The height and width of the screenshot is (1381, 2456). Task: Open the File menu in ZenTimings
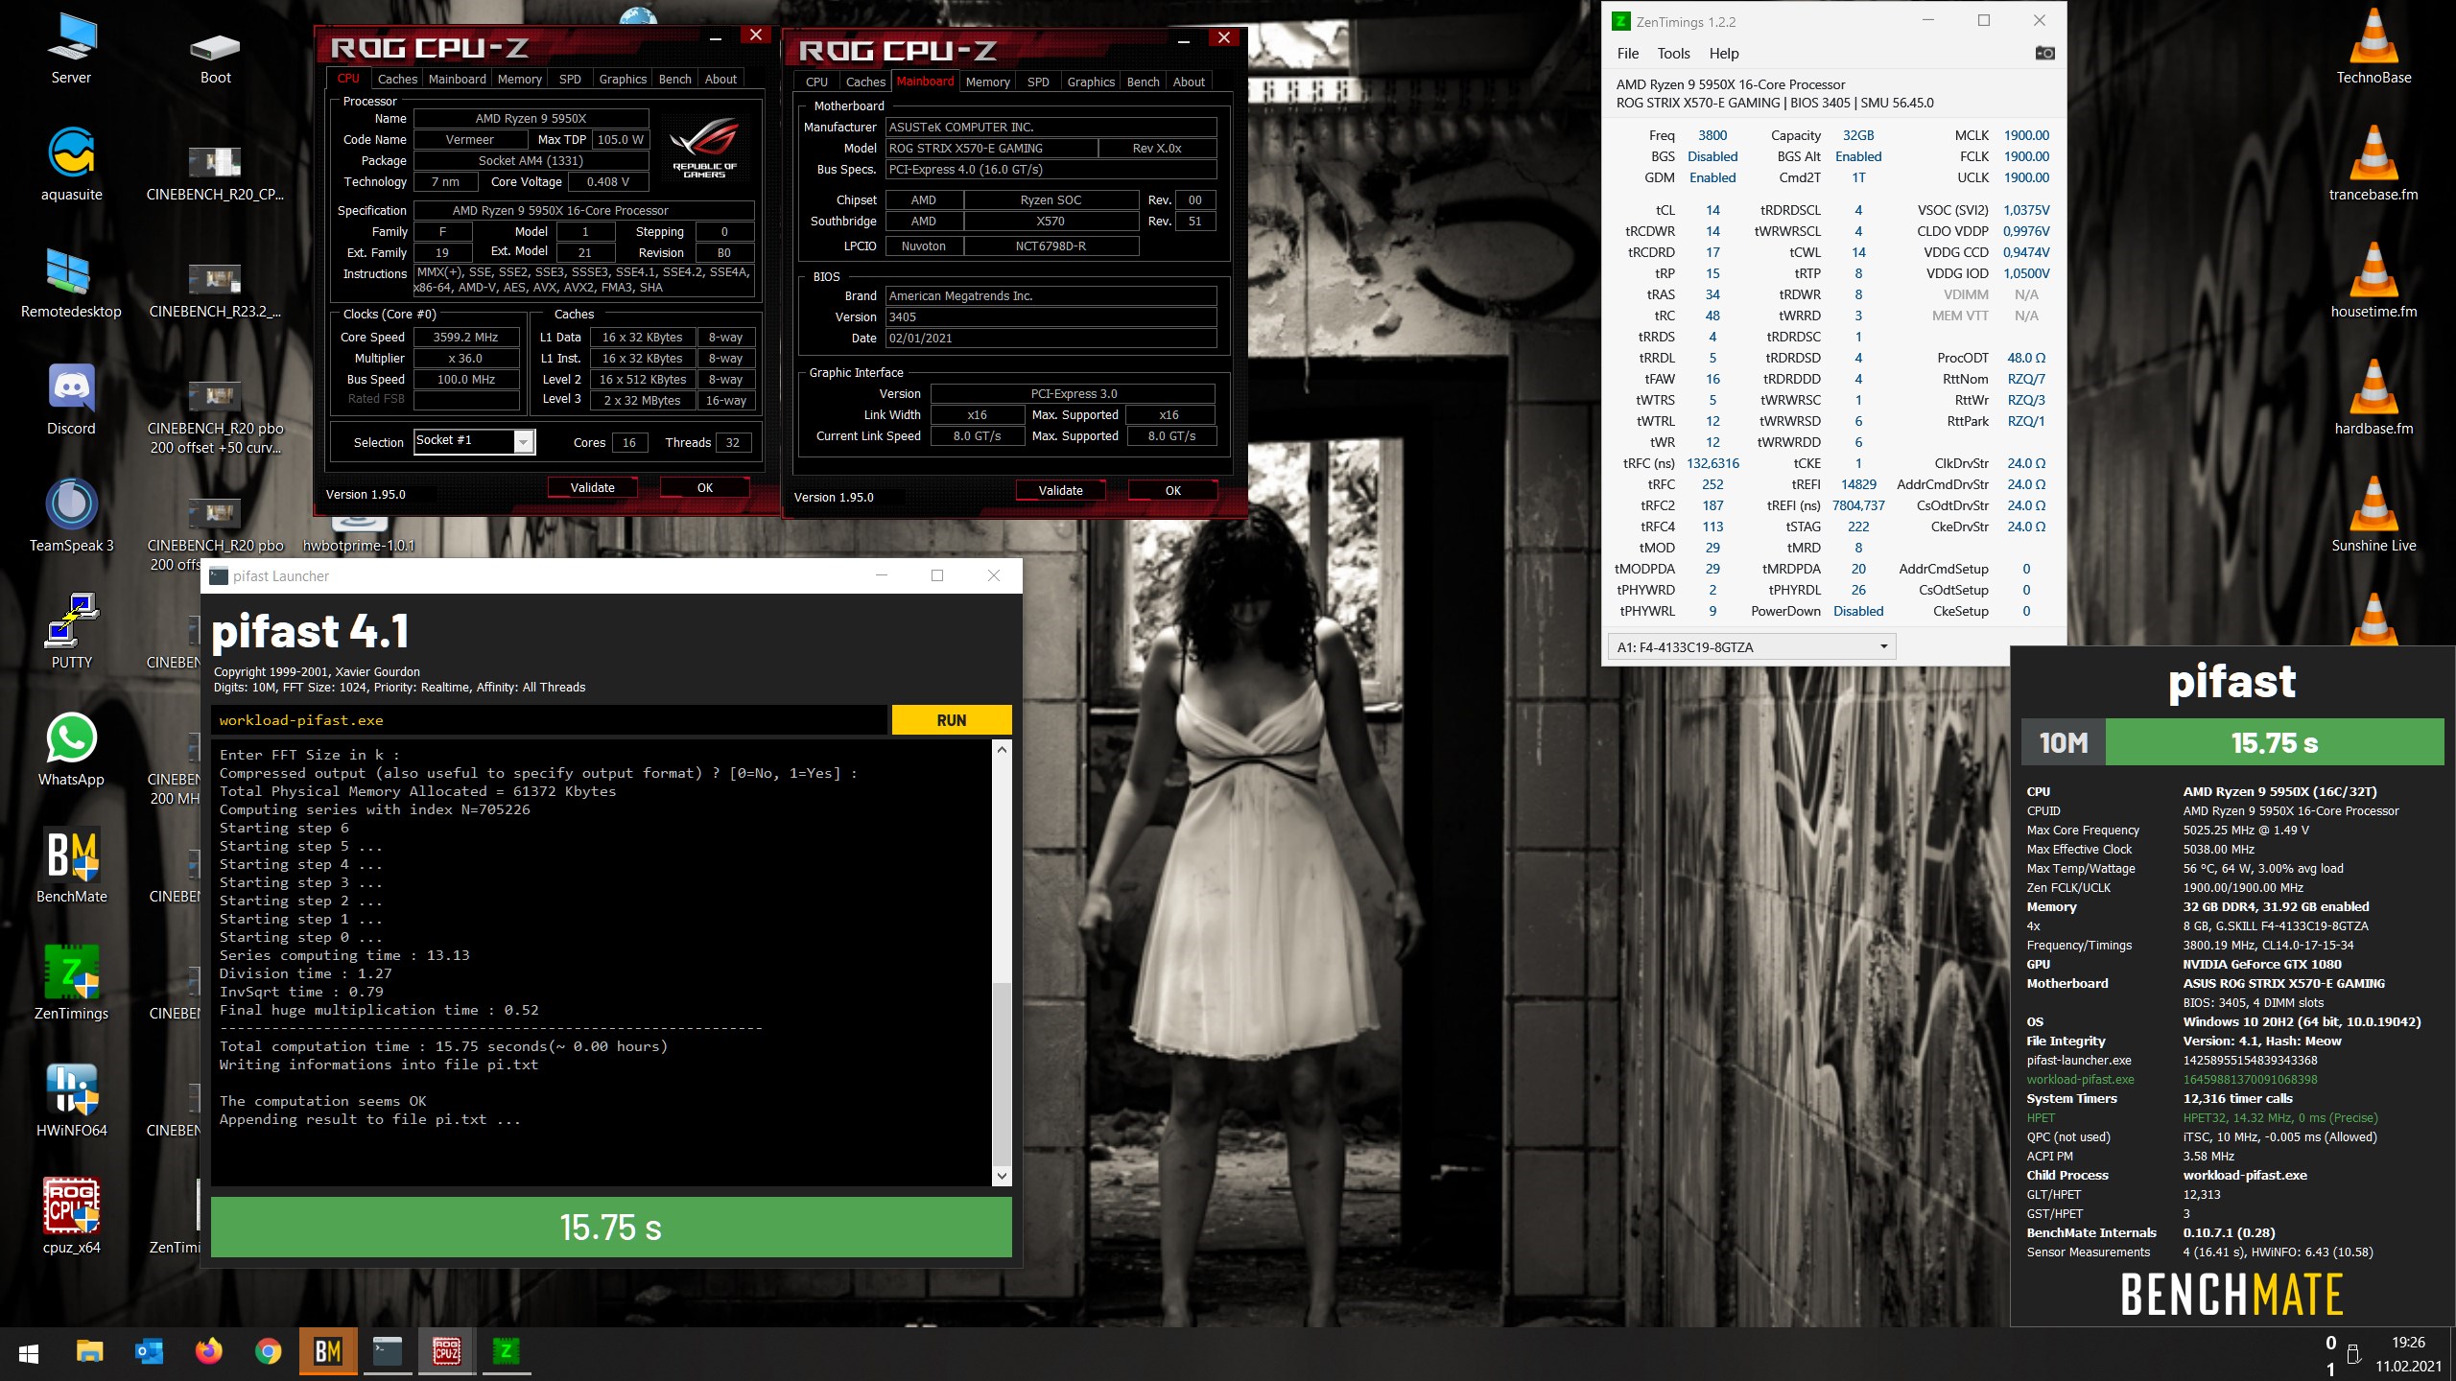(x=1628, y=54)
